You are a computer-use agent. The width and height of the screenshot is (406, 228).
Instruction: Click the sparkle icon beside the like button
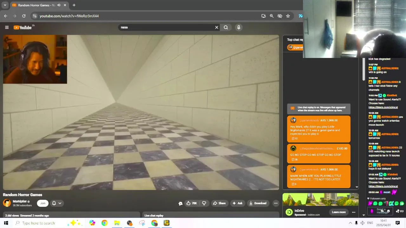(180, 203)
